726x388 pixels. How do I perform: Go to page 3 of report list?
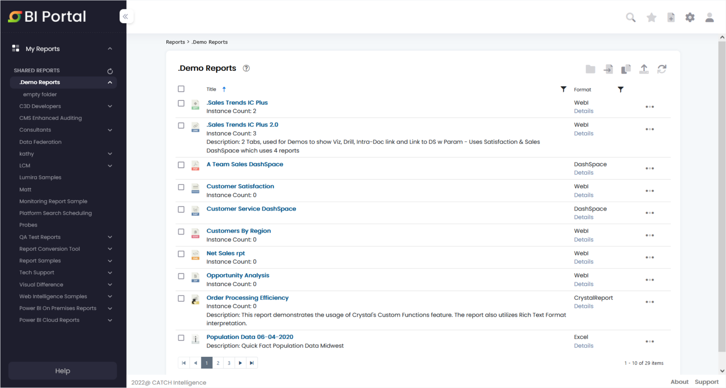tap(229, 363)
